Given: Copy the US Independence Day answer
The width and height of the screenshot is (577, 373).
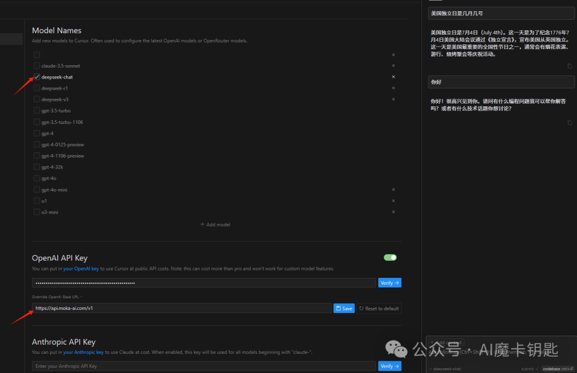Looking at the screenshot, I should [x=570, y=66].
